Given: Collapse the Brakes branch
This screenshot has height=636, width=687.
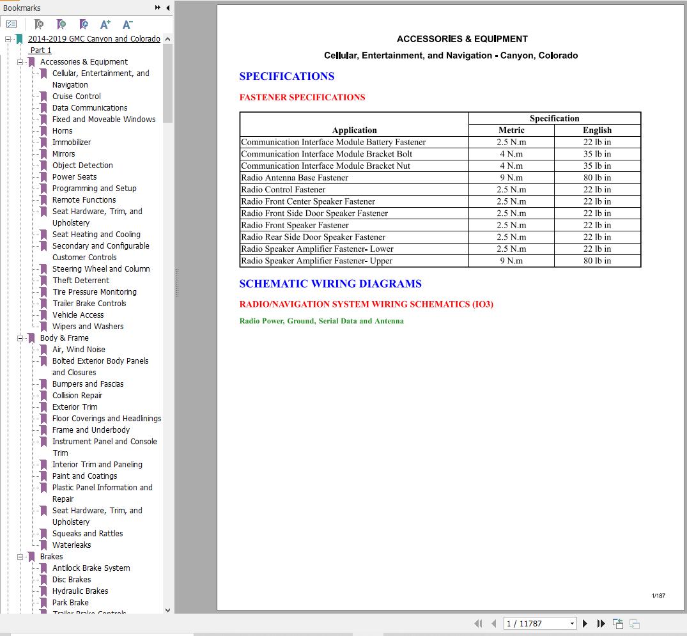Looking at the screenshot, I should point(20,557).
